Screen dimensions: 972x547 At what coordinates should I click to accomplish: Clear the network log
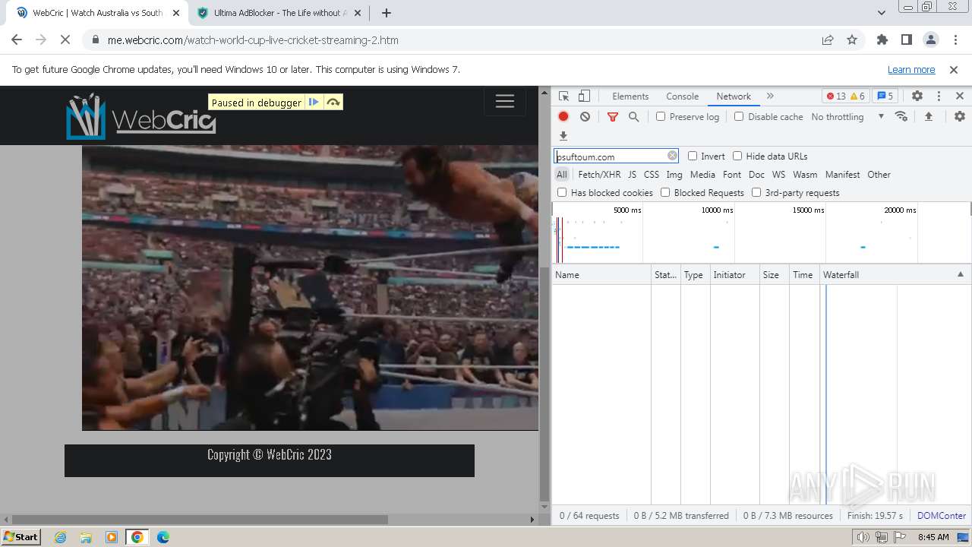[585, 116]
